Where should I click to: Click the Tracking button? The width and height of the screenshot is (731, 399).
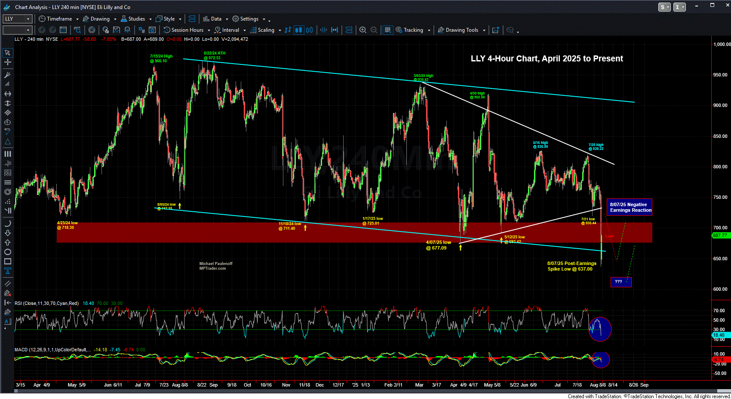point(409,30)
